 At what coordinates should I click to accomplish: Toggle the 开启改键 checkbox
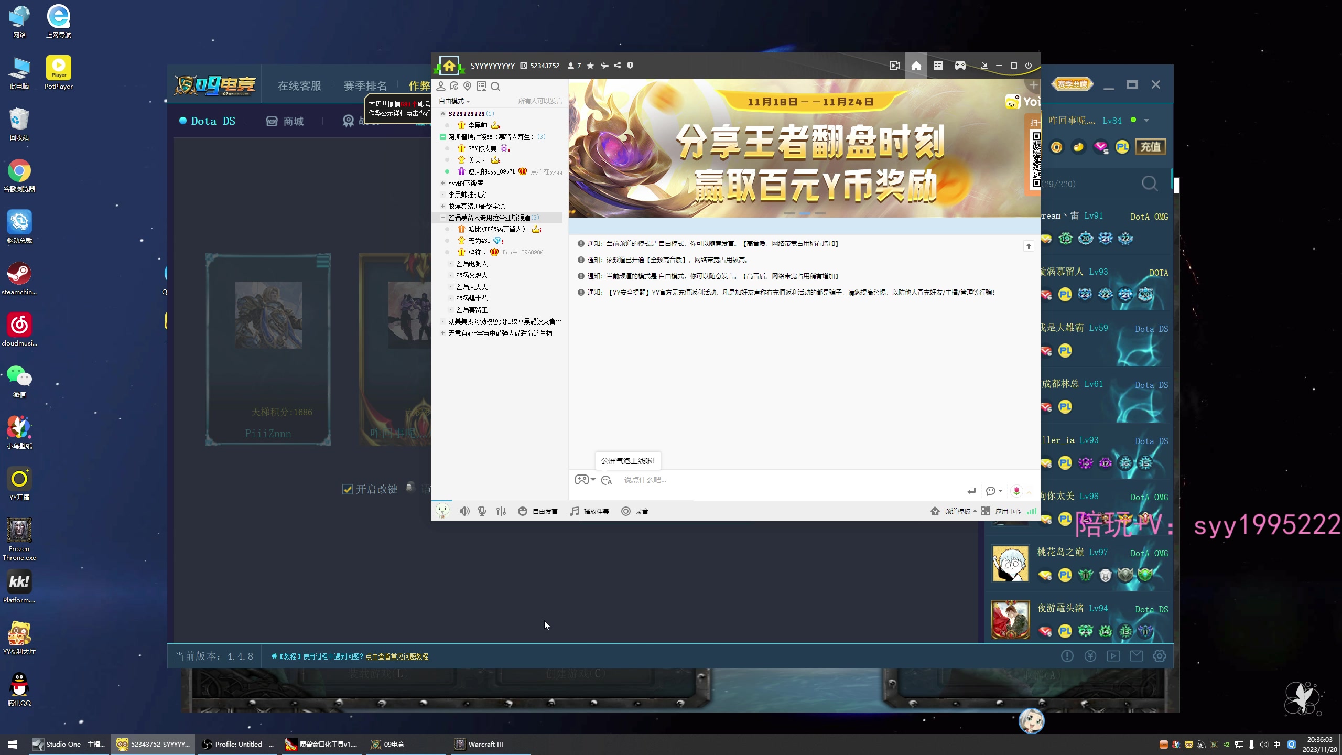(348, 488)
